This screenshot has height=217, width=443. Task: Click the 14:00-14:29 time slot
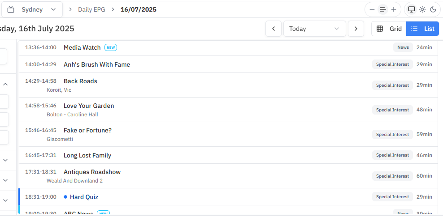pos(41,64)
